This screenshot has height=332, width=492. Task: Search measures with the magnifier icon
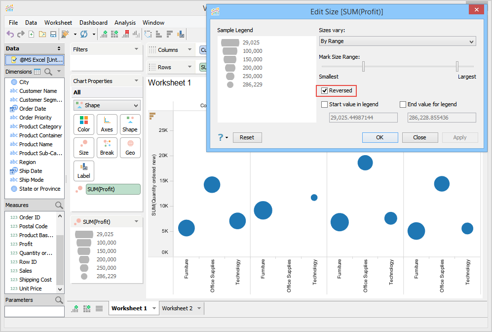59,205
